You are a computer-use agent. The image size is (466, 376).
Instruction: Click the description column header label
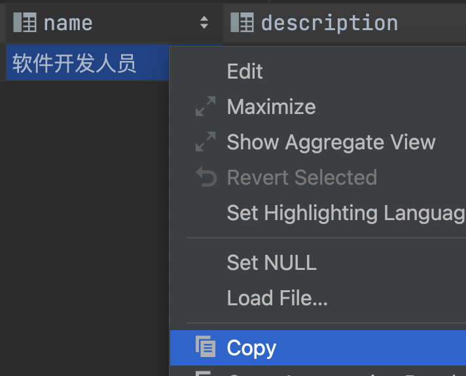tap(329, 23)
